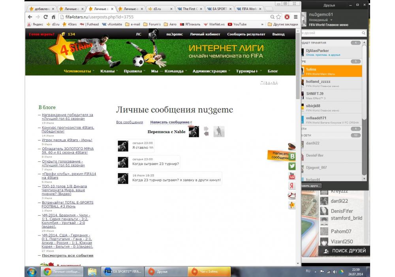Click the Yandex icon in the sidebar
The image size is (395, 277).
pyautogui.click(x=292, y=186)
